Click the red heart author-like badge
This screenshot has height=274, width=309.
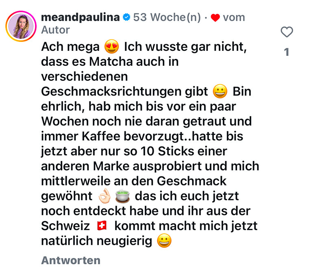click(x=215, y=17)
